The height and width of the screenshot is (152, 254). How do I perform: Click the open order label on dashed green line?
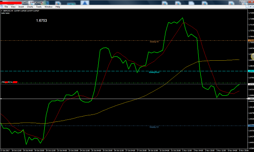tap(9, 82)
